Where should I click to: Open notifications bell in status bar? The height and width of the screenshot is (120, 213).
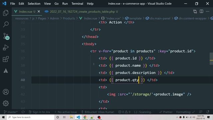(x=208, y=112)
